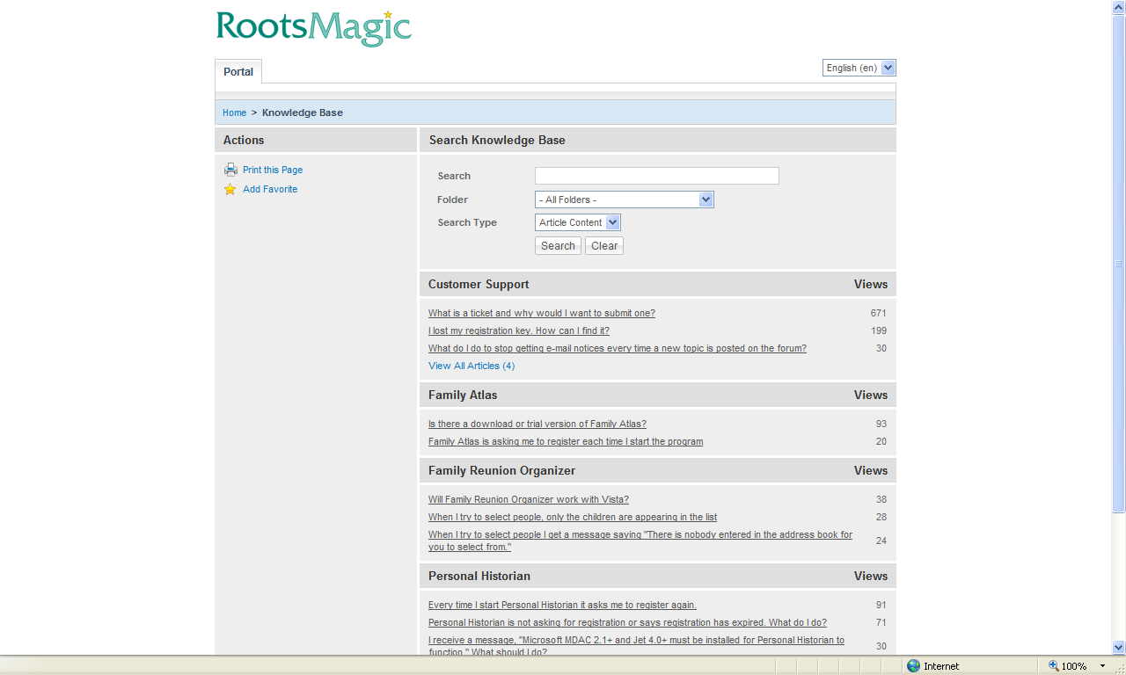
Task: Click the scrollbar down arrow
Action: [x=1119, y=647]
